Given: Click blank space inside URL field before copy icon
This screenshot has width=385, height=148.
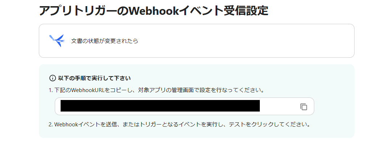Looking at the screenshot, I should click(279, 106).
